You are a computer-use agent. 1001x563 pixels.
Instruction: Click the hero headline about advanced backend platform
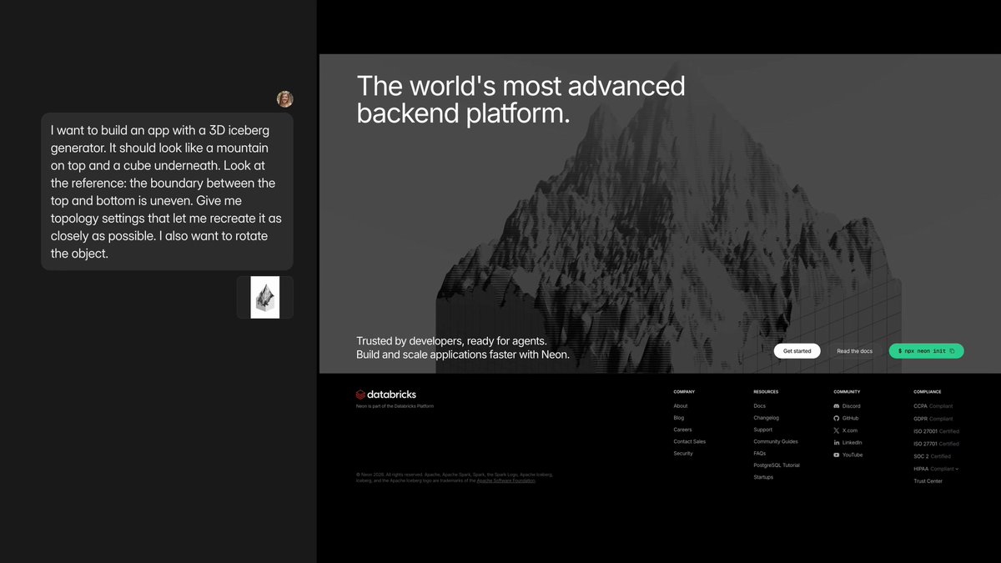pos(521,99)
